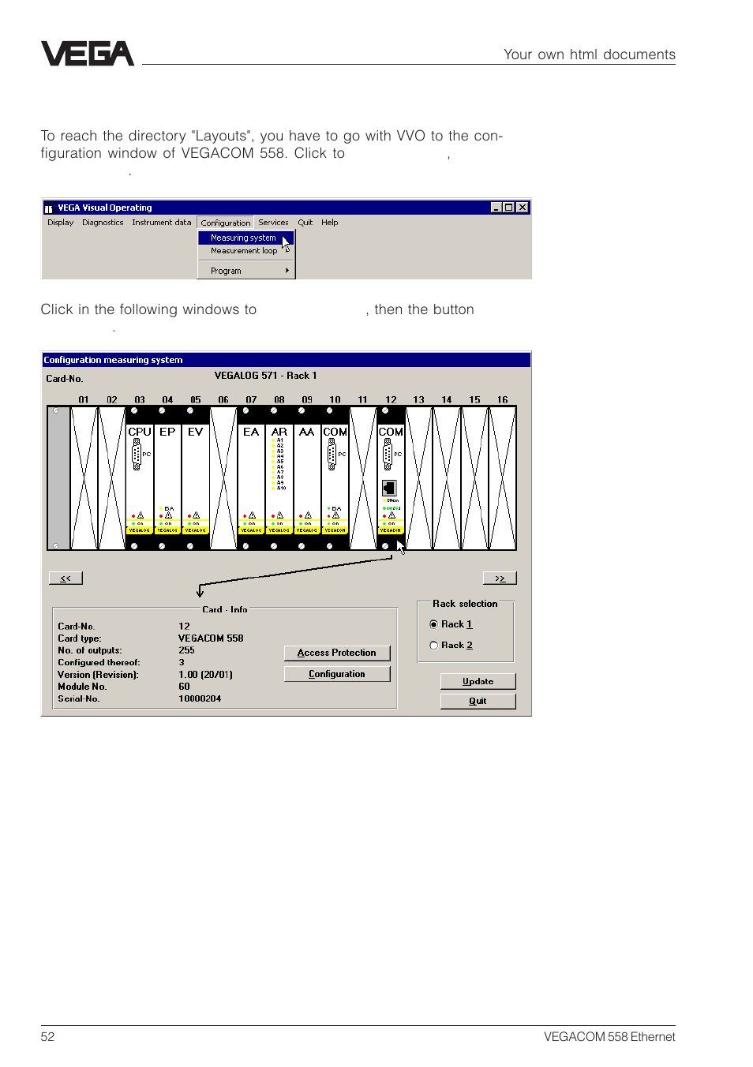Click the PC serial connector on CPU card

coord(137,455)
